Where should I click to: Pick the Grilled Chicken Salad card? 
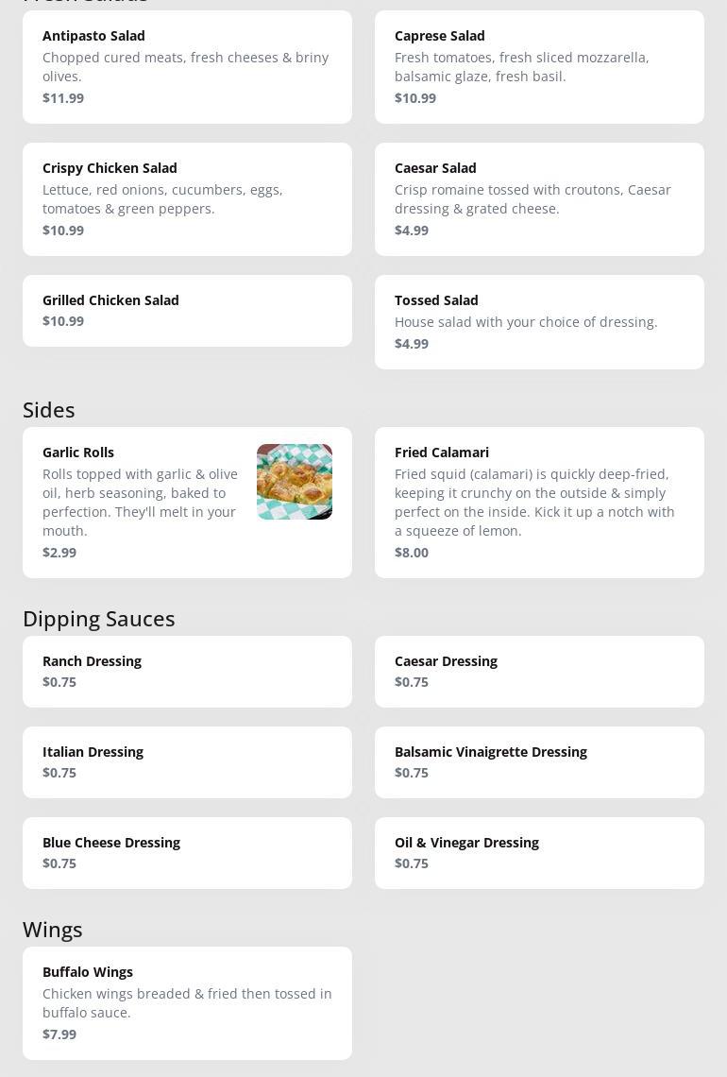point(187,311)
